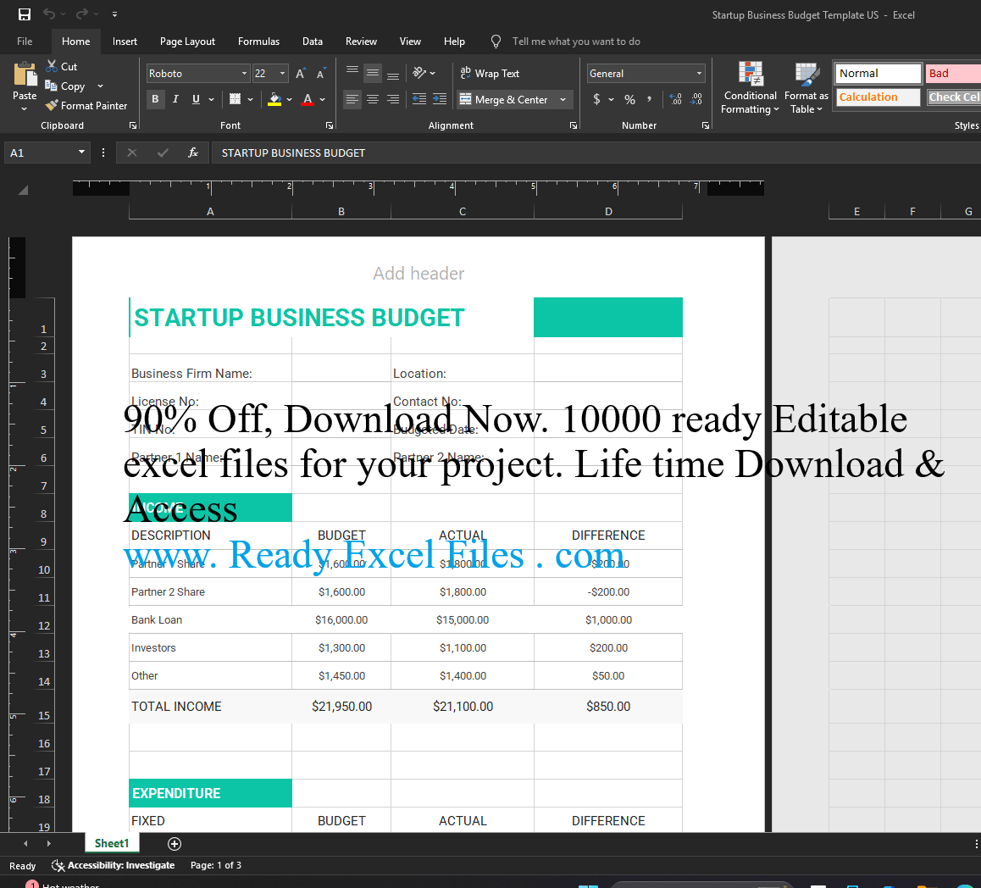Expand the Paste options arrow
This screenshot has width=981, height=888.
pos(25,109)
